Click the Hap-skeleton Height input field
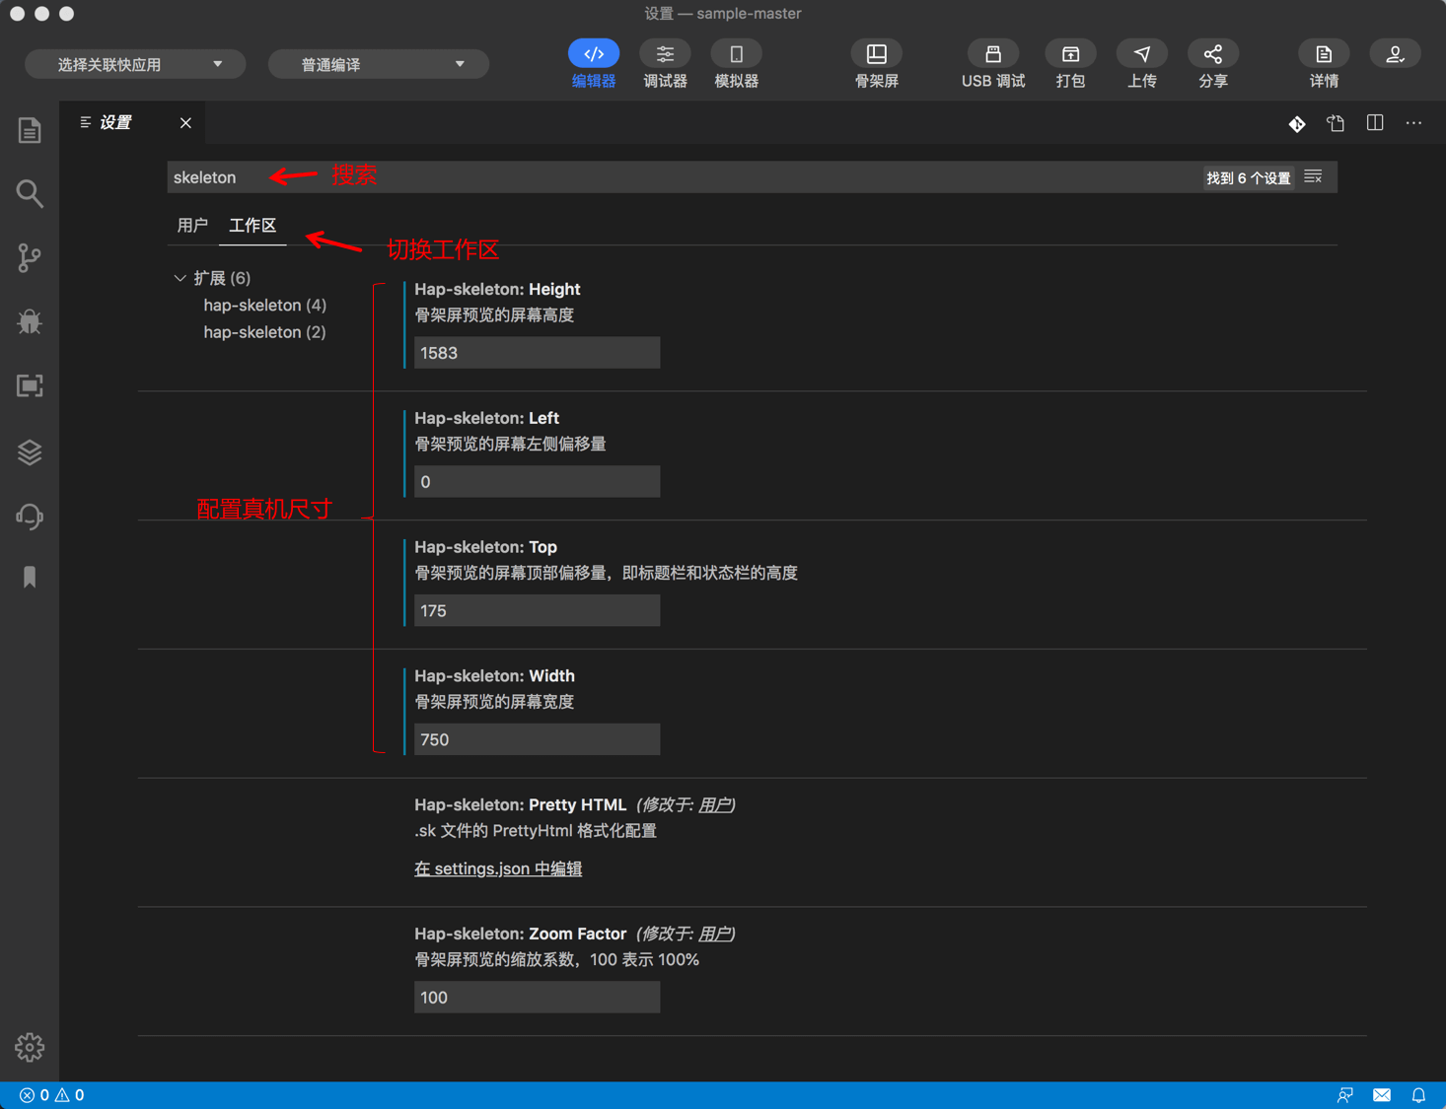 click(x=537, y=353)
